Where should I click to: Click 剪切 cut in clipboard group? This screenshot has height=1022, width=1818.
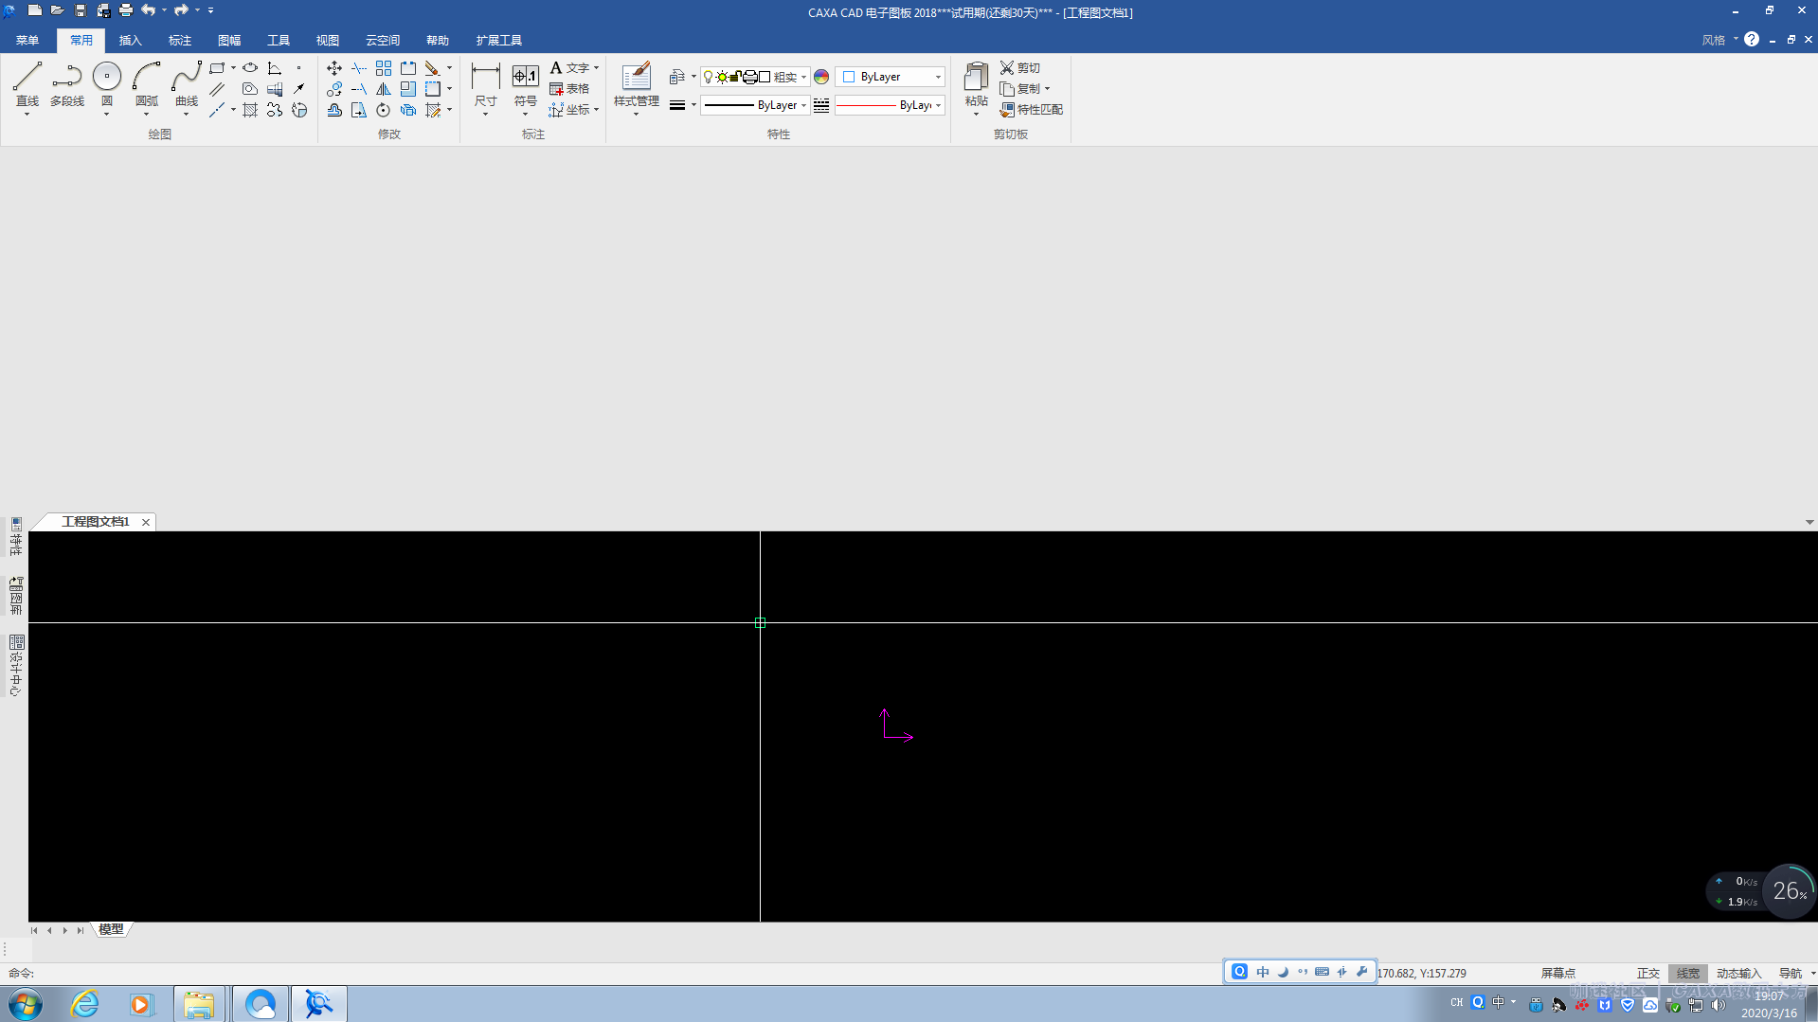coord(1020,68)
